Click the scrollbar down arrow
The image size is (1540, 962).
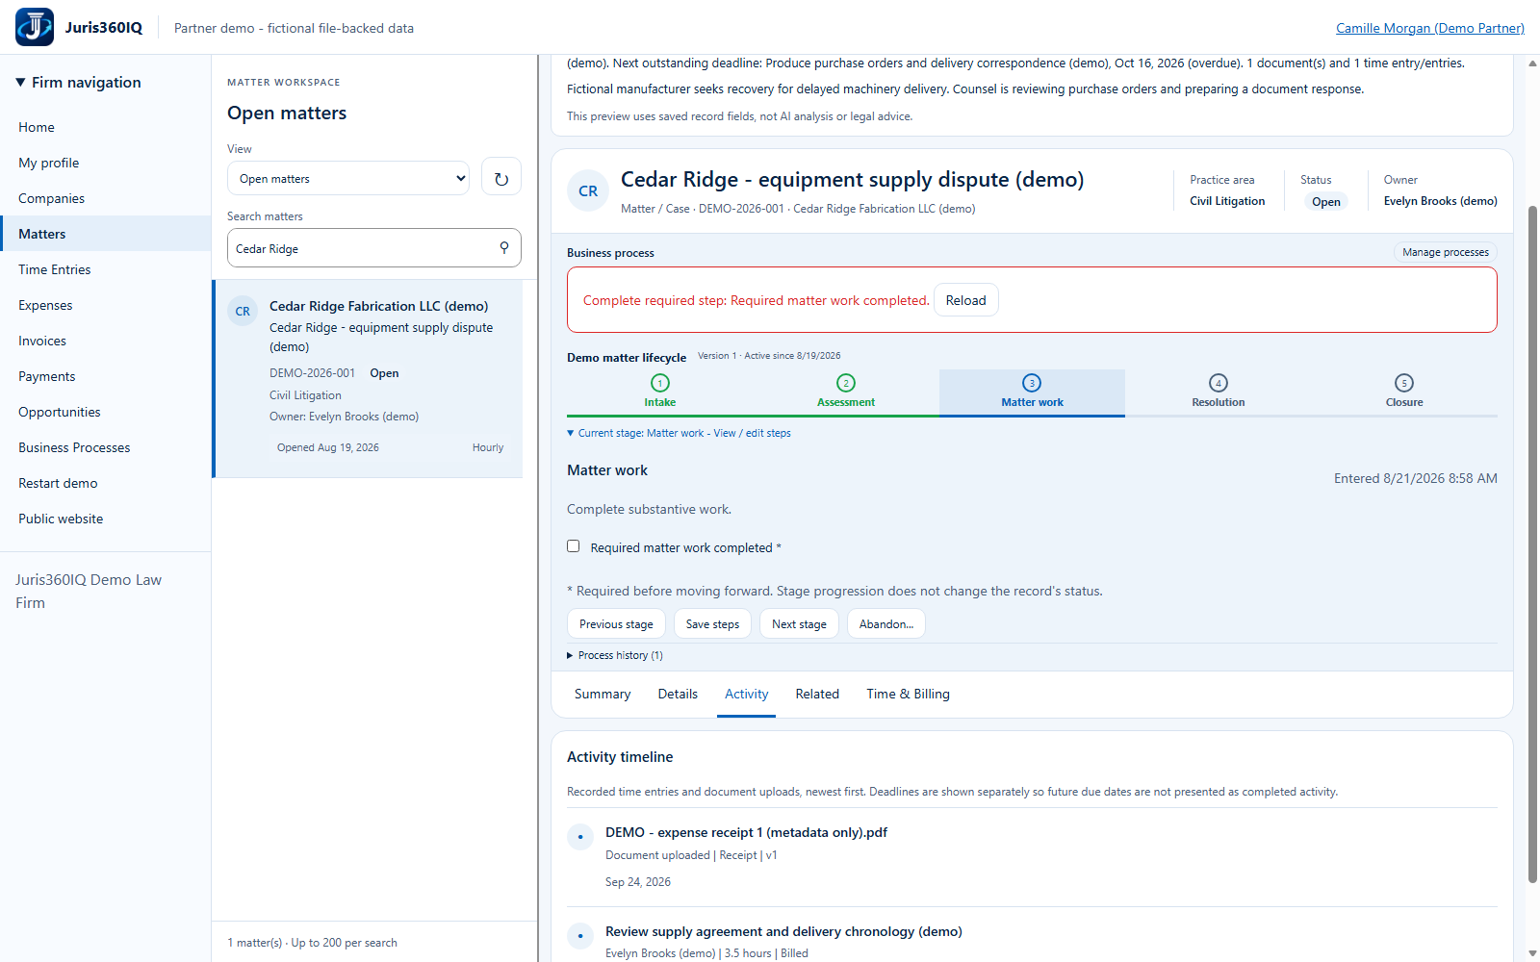[x=1532, y=953]
